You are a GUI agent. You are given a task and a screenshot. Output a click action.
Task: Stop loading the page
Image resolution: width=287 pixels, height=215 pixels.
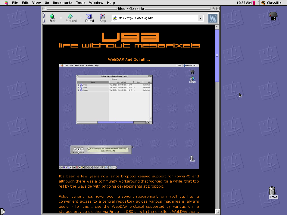point(103,18)
